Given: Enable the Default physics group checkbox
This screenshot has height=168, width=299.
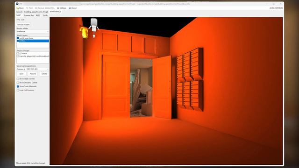Looking at the screenshot, I should pos(18,54).
